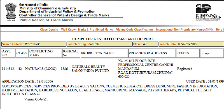This screenshot has width=224, height=109.
Task: Open Vienna Code Classification link
Action: [134, 30]
